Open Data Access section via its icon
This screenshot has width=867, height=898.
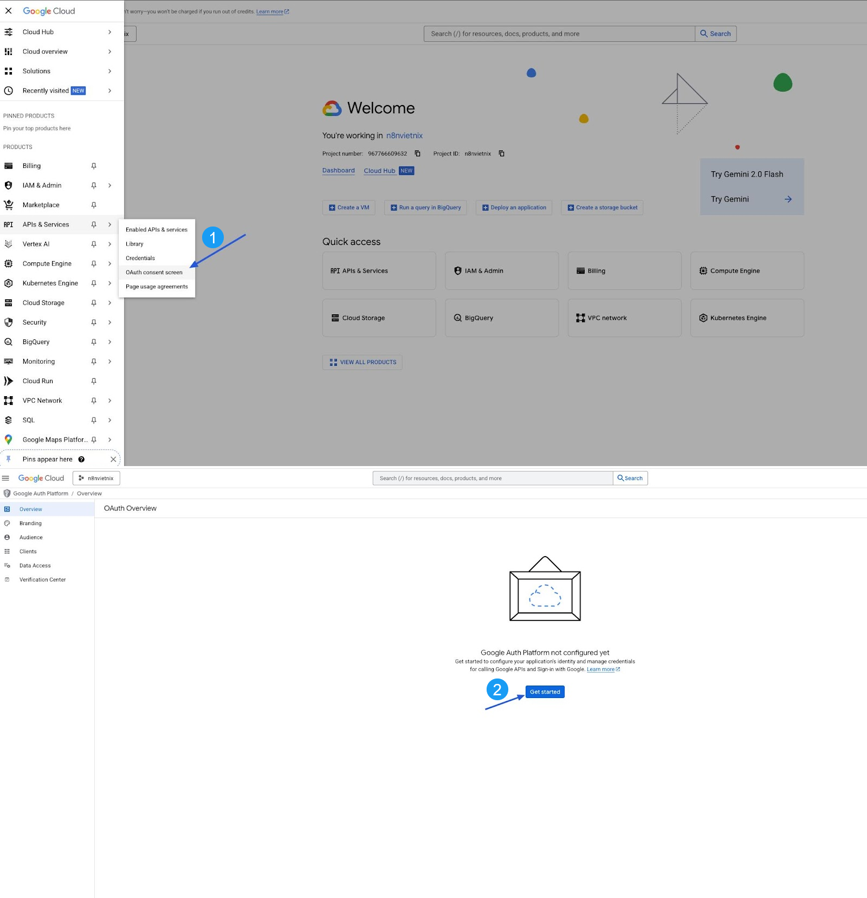coord(7,566)
